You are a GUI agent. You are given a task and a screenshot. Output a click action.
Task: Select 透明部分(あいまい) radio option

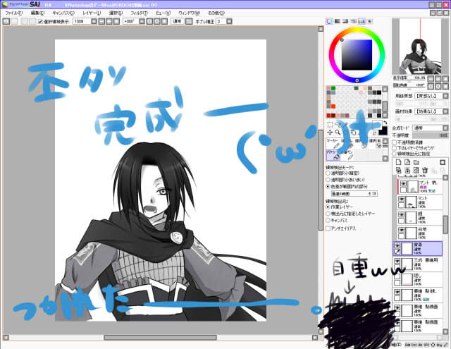tap(328, 180)
